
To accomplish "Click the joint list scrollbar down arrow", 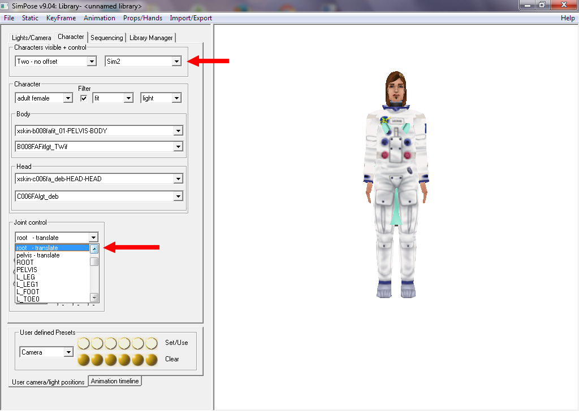I will click(x=94, y=298).
